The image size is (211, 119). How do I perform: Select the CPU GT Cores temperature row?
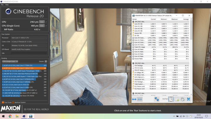click(x=161, y=70)
